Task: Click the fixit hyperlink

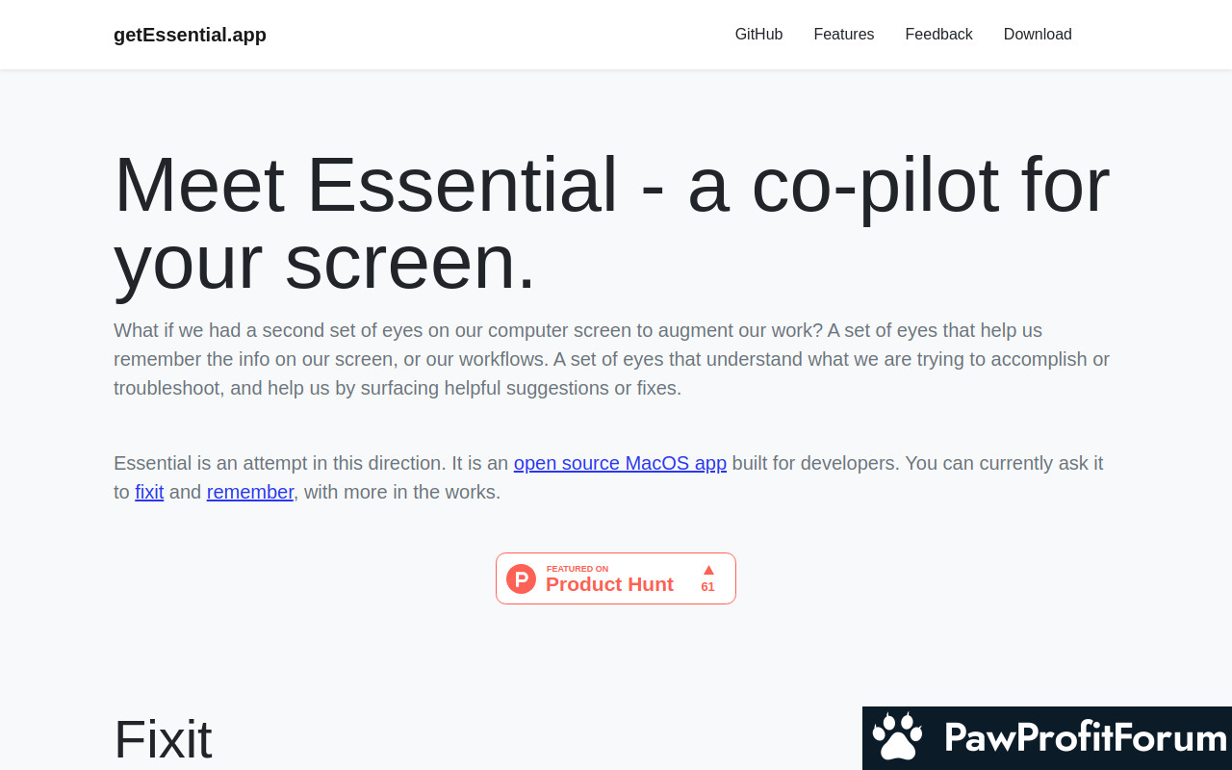Action: click(x=149, y=492)
